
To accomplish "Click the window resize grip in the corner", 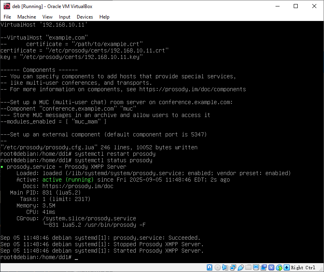I will coord(321,269).
